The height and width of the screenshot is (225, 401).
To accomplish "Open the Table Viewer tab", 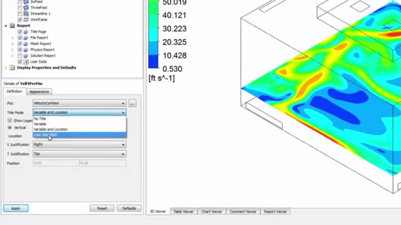I will click(x=183, y=212).
